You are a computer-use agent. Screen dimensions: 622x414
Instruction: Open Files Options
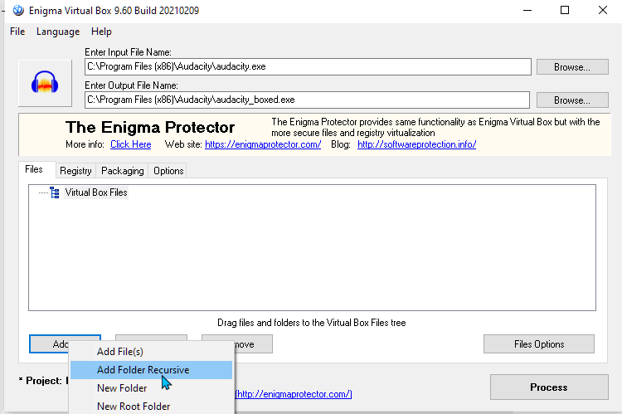tap(539, 343)
